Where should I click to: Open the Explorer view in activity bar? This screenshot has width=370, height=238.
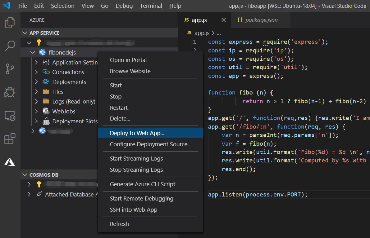point(10,23)
